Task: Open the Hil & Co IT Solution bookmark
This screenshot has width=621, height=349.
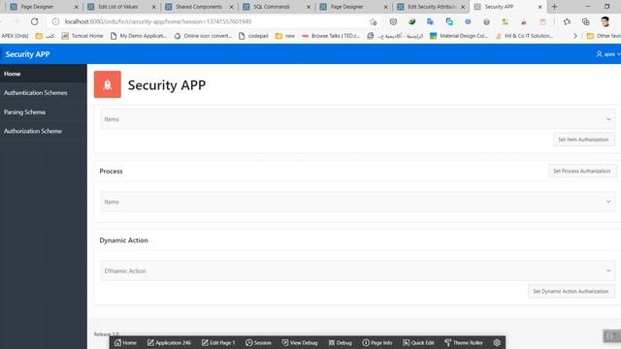Action: pyautogui.click(x=524, y=36)
